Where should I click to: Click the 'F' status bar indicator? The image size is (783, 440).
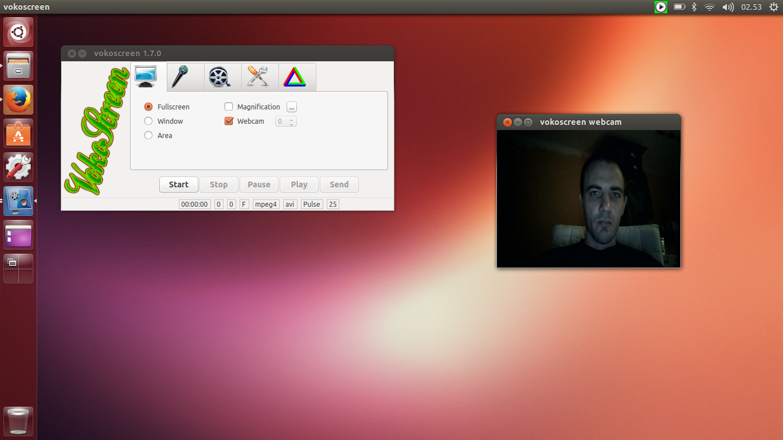(x=244, y=204)
